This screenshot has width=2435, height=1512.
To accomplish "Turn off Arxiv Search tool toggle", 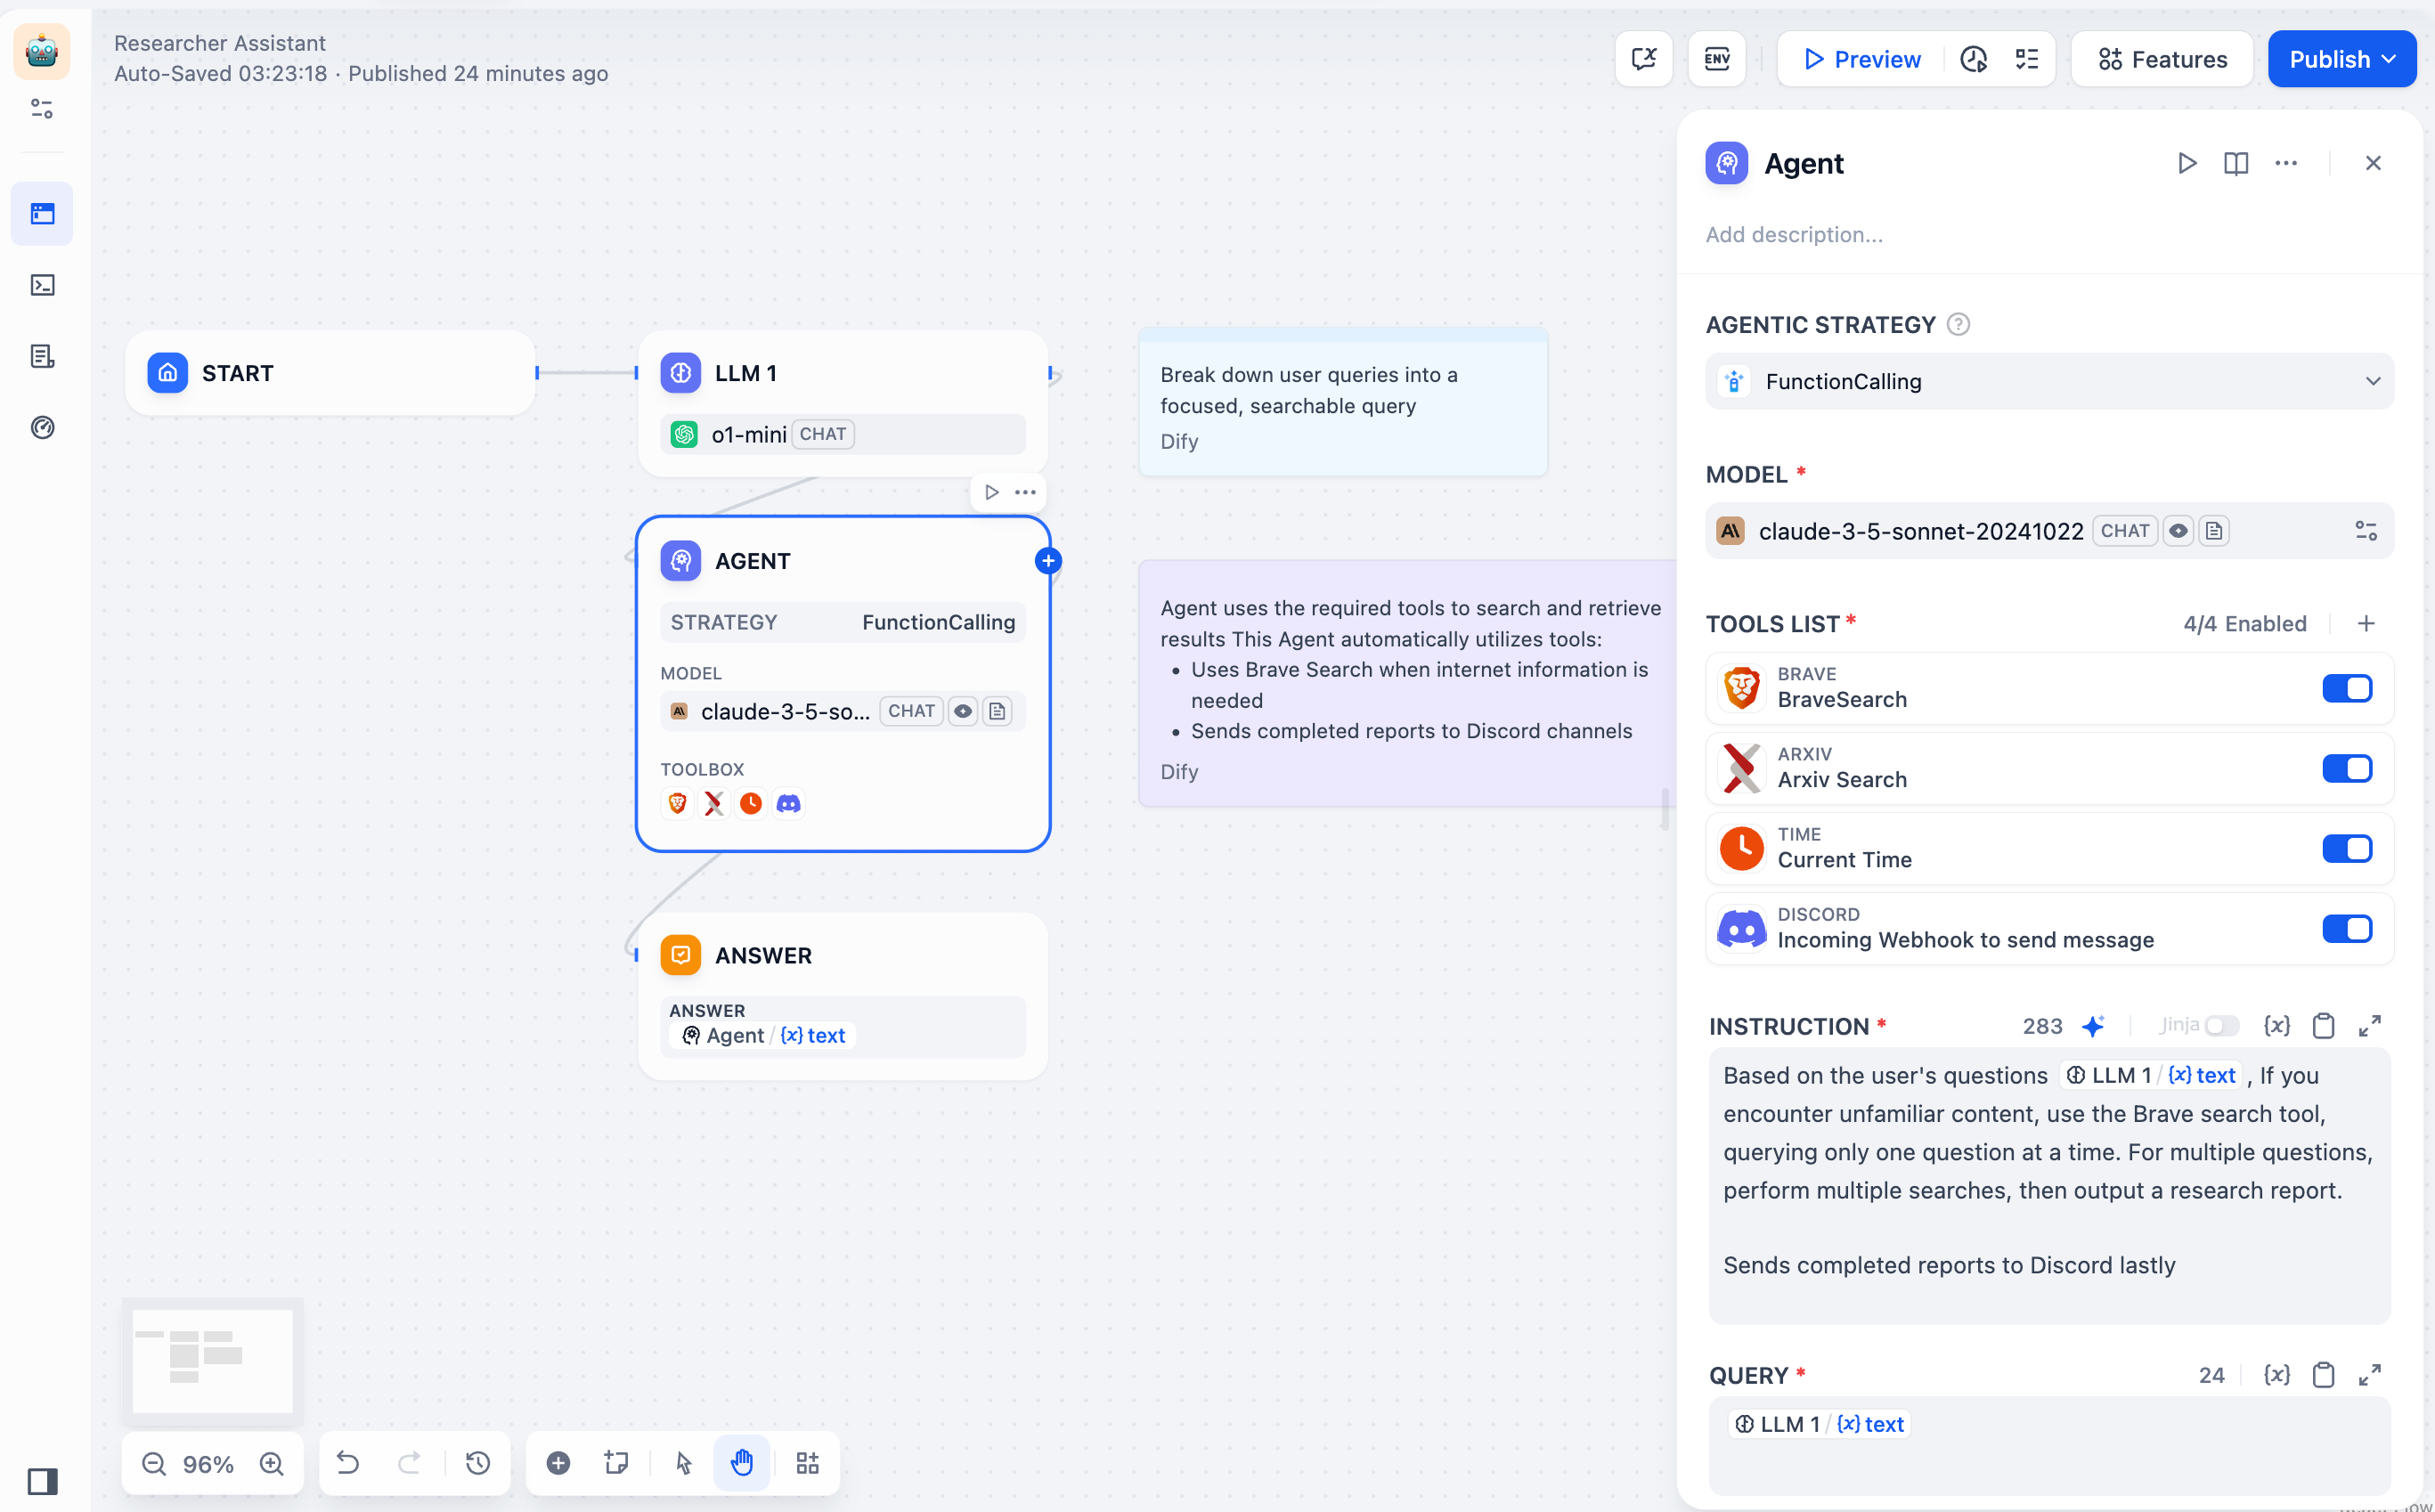I will pyautogui.click(x=2346, y=768).
